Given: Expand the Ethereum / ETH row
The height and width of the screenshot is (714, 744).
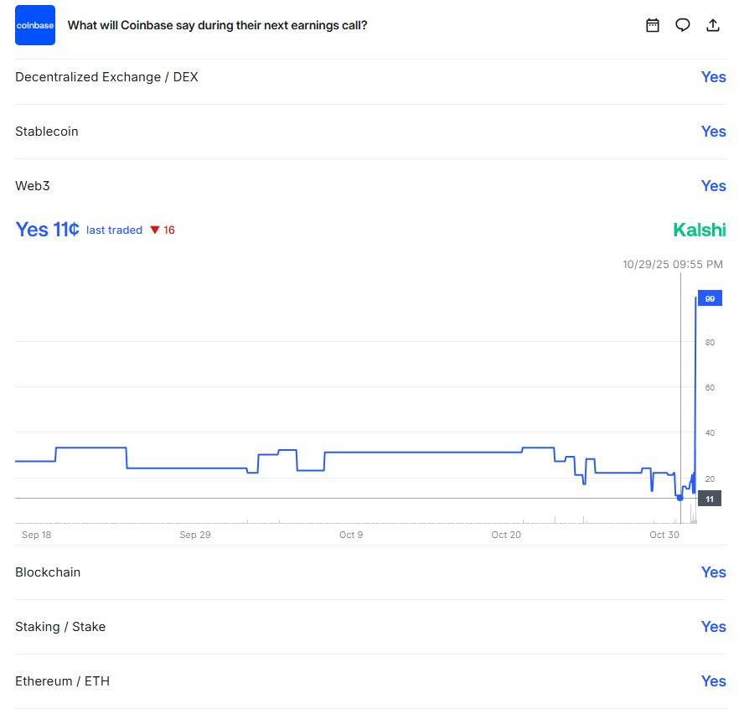Looking at the screenshot, I should (x=62, y=681).
